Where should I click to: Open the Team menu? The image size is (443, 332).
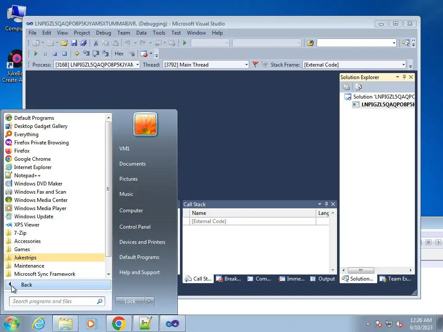tap(124, 33)
